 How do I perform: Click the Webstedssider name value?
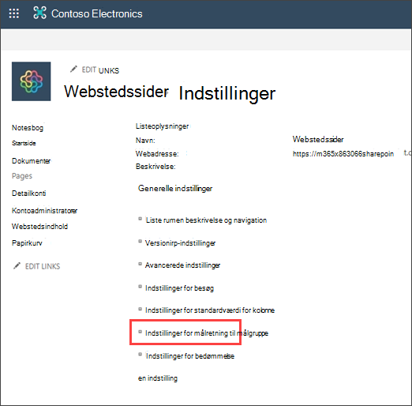pos(318,139)
